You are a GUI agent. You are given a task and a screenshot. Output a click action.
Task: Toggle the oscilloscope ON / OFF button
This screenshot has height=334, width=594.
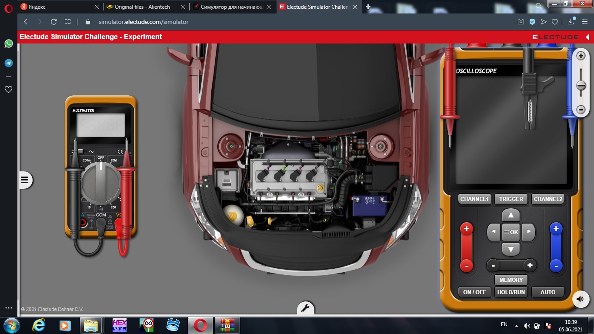[x=474, y=292]
